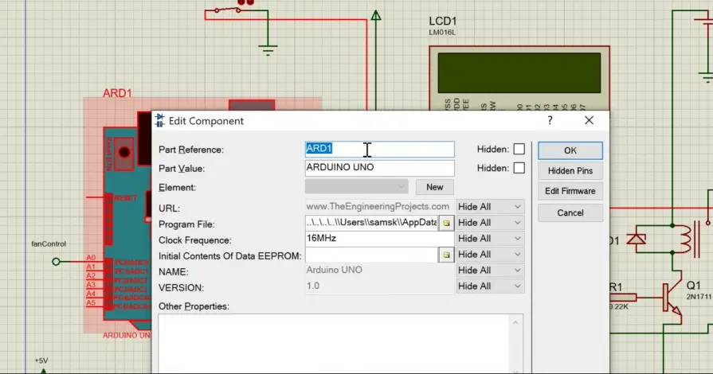Screen dimensions: 713x374
Task: Click the LM016L label under LCD1
Action: coord(442,33)
